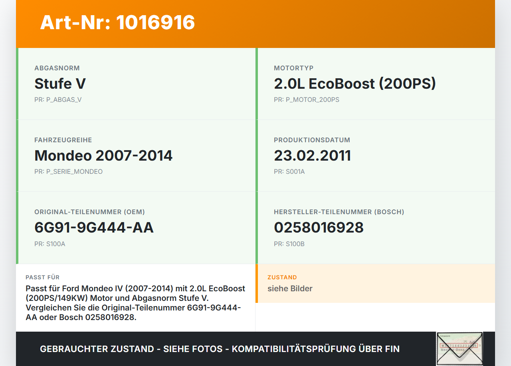The width and height of the screenshot is (511, 366).
Task: Select Bosch number 0258016928
Action: [319, 227]
